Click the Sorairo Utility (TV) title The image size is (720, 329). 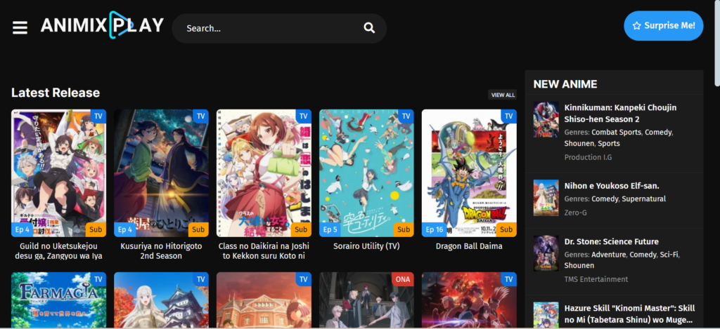pyautogui.click(x=366, y=246)
